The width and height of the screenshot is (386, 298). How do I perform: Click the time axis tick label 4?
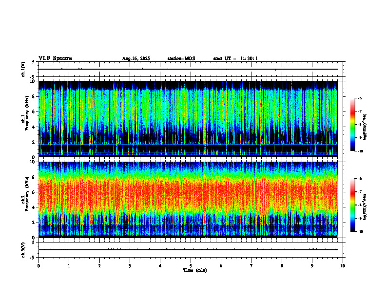(x=160, y=266)
